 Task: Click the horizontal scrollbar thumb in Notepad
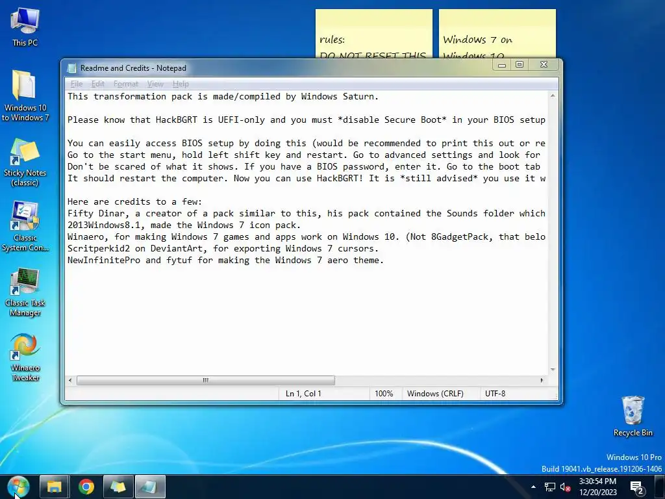[x=206, y=380]
